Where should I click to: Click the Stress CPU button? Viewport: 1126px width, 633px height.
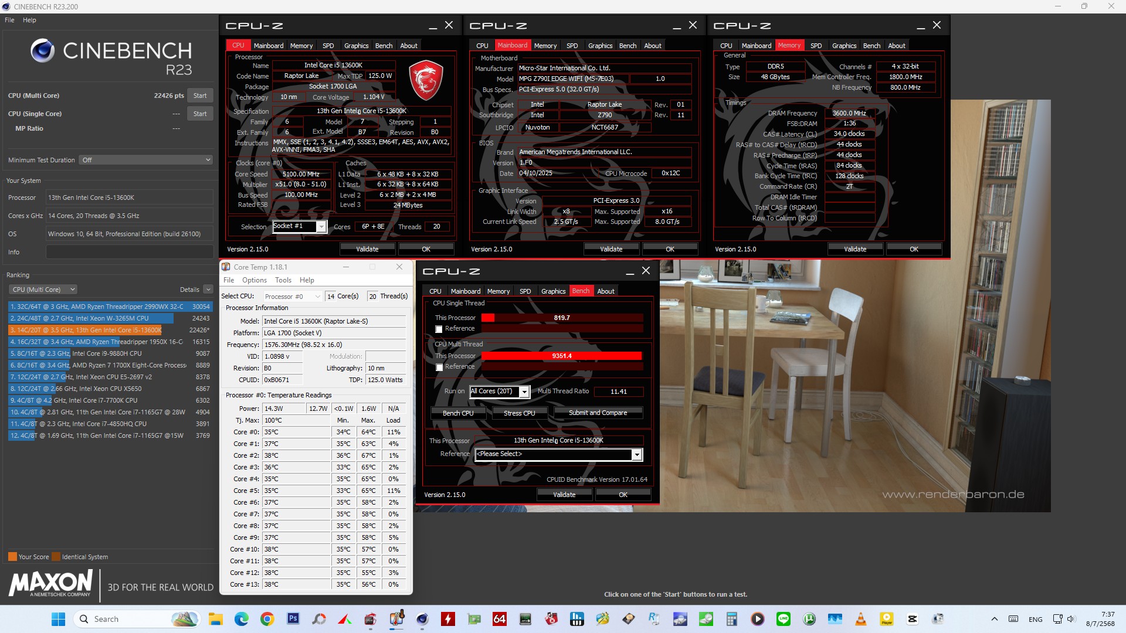pyautogui.click(x=520, y=413)
